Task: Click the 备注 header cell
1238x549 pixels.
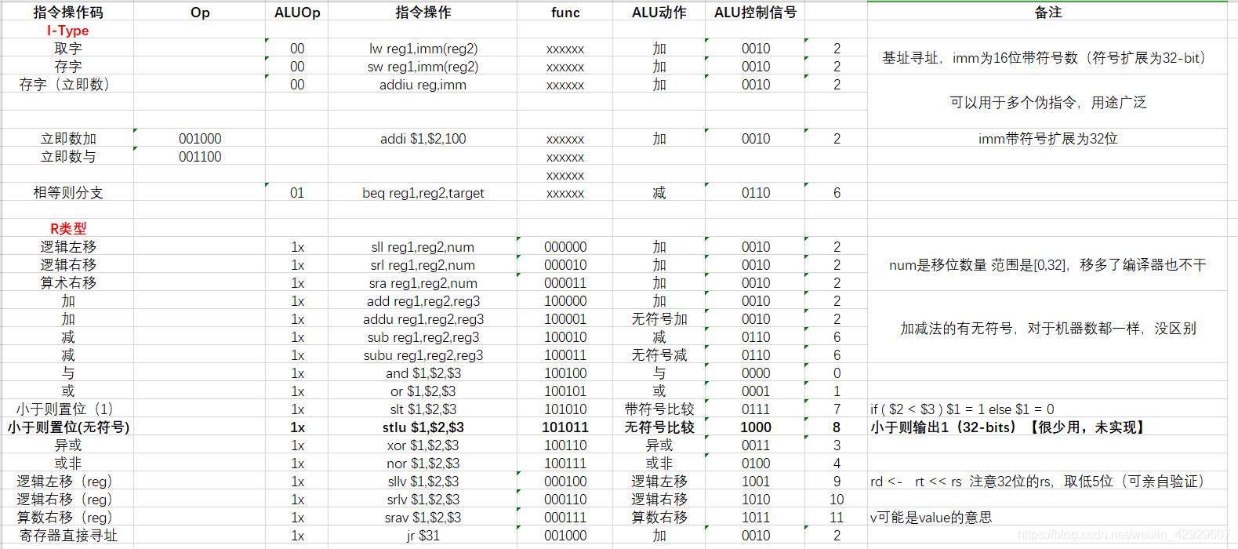Action: [x=1047, y=13]
